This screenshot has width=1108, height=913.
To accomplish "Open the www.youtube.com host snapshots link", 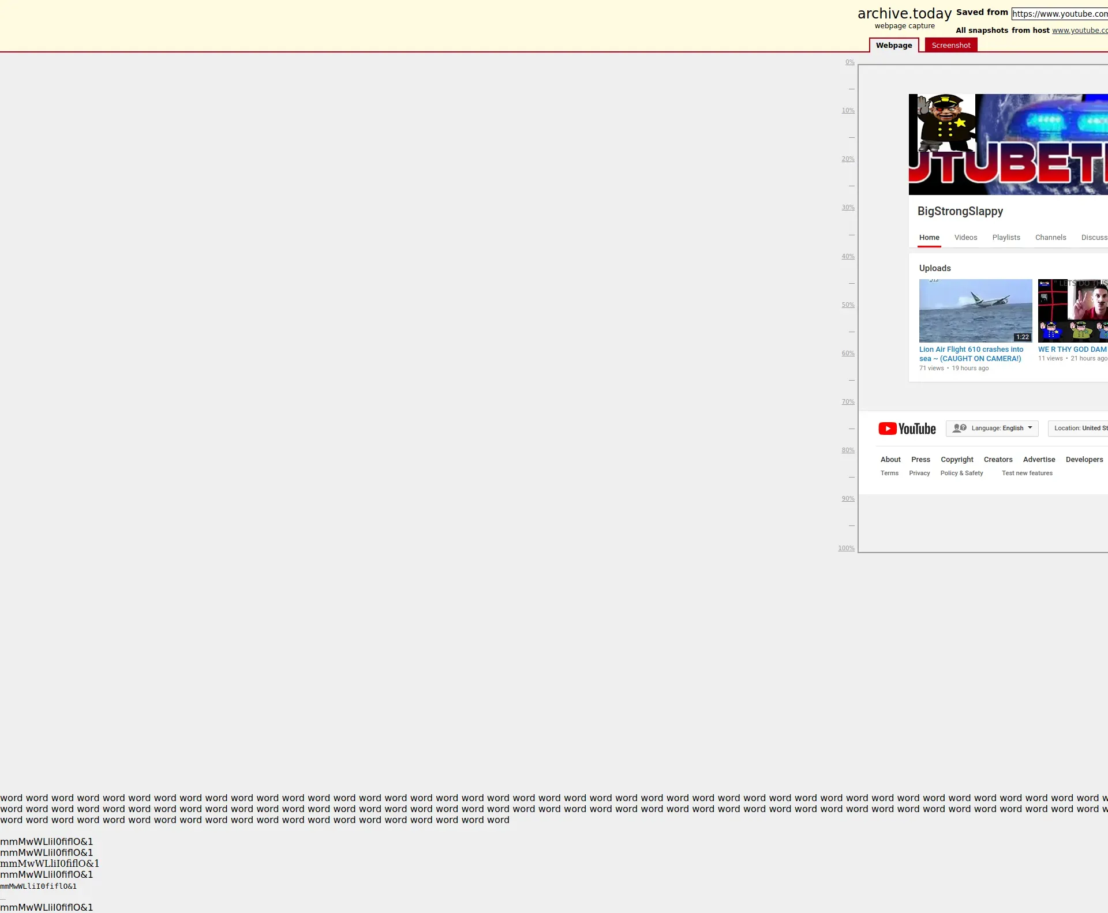I will tap(1079, 31).
